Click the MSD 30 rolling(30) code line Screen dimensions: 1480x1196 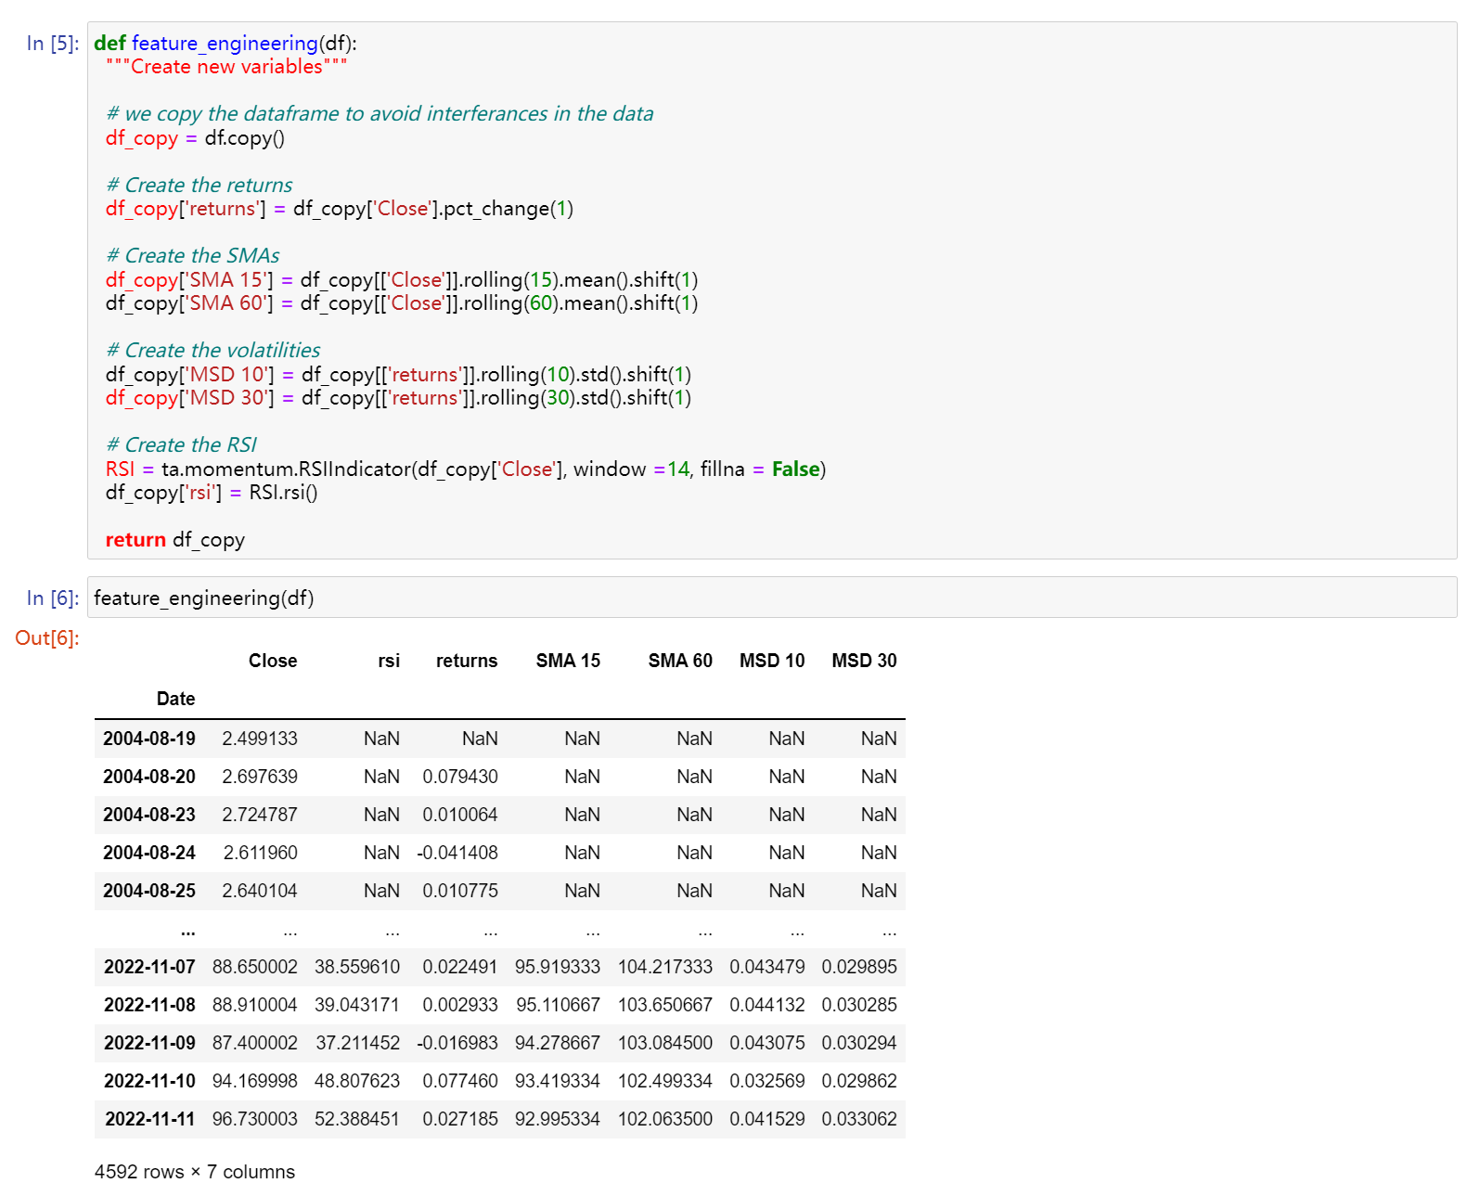[x=398, y=398]
